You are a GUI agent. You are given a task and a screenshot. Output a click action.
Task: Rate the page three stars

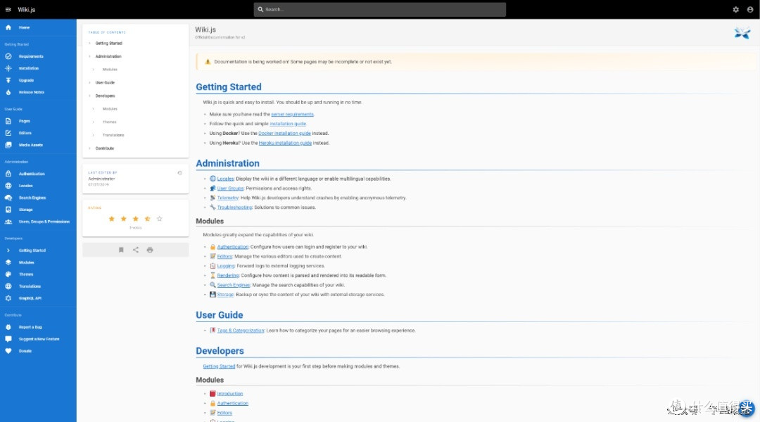click(x=136, y=219)
